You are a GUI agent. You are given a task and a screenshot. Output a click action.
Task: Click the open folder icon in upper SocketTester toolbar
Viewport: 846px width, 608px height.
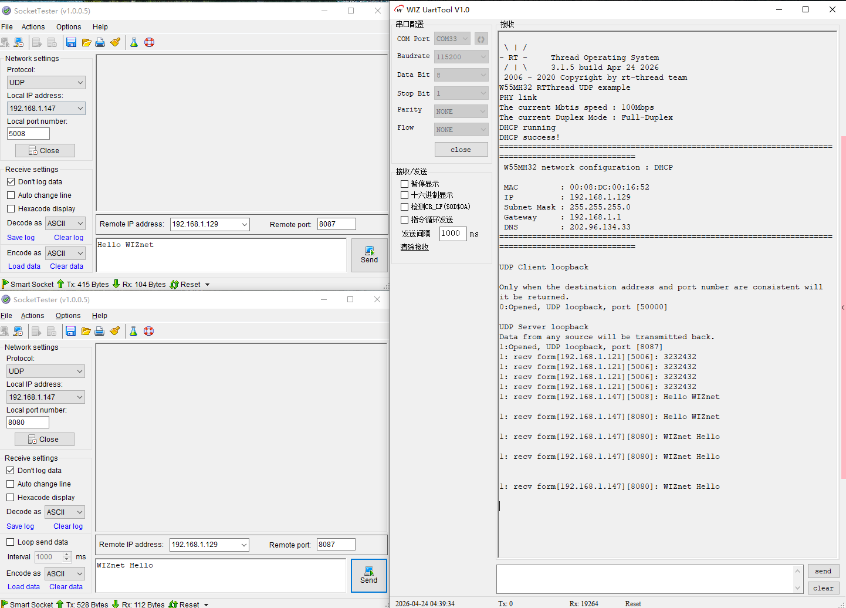click(x=86, y=42)
